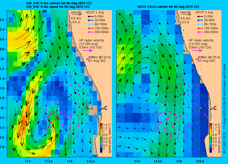Click the -32 latitude axis label
This screenshot has height=164, width=228.
coord(2,108)
